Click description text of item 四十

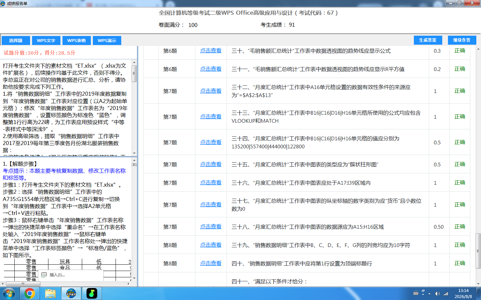coord(302,264)
